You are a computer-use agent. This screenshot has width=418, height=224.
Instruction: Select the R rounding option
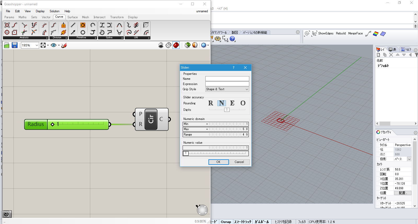[x=211, y=103]
